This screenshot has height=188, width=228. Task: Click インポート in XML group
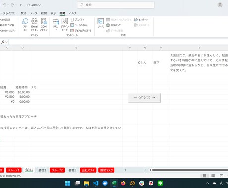[141, 20]
